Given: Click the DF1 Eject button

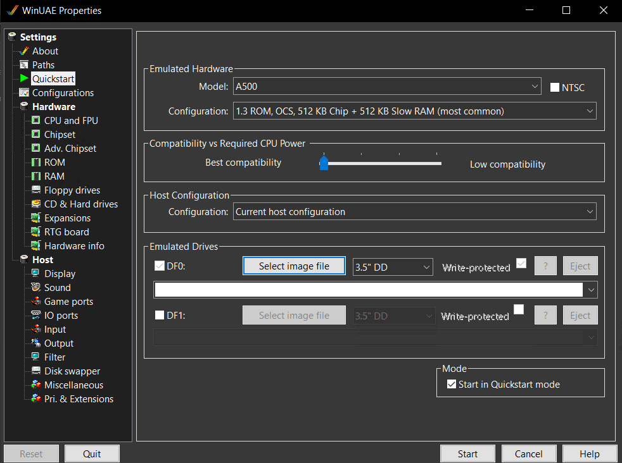Looking at the screenshot, I should pyautogui.click(x=580, y=315).
